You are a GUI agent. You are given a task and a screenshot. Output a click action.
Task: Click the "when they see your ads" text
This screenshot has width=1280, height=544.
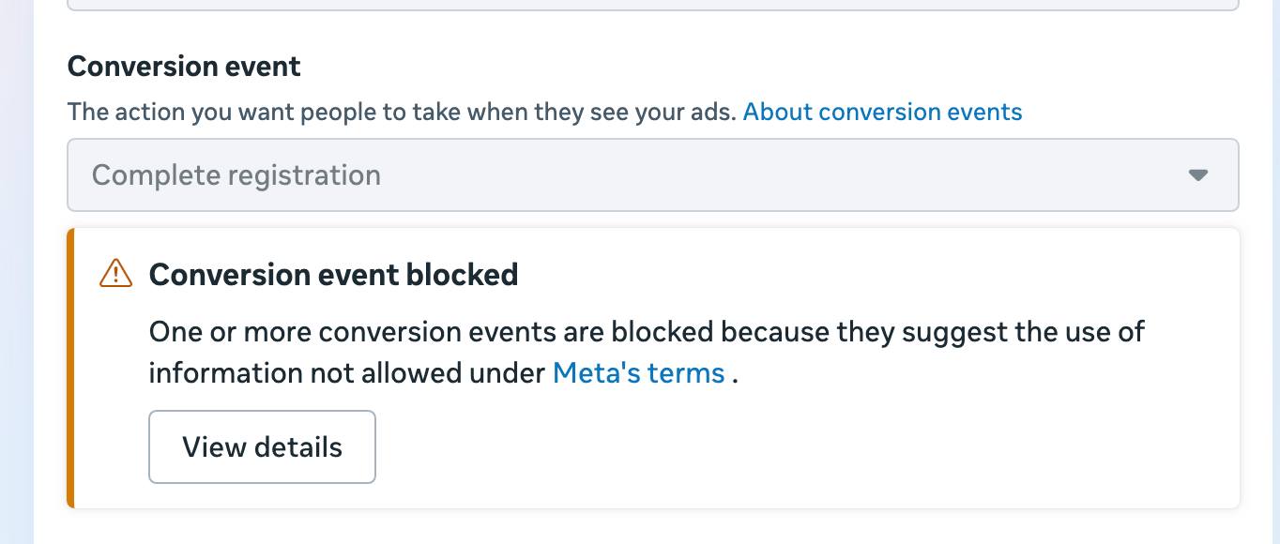pos(601,113)
